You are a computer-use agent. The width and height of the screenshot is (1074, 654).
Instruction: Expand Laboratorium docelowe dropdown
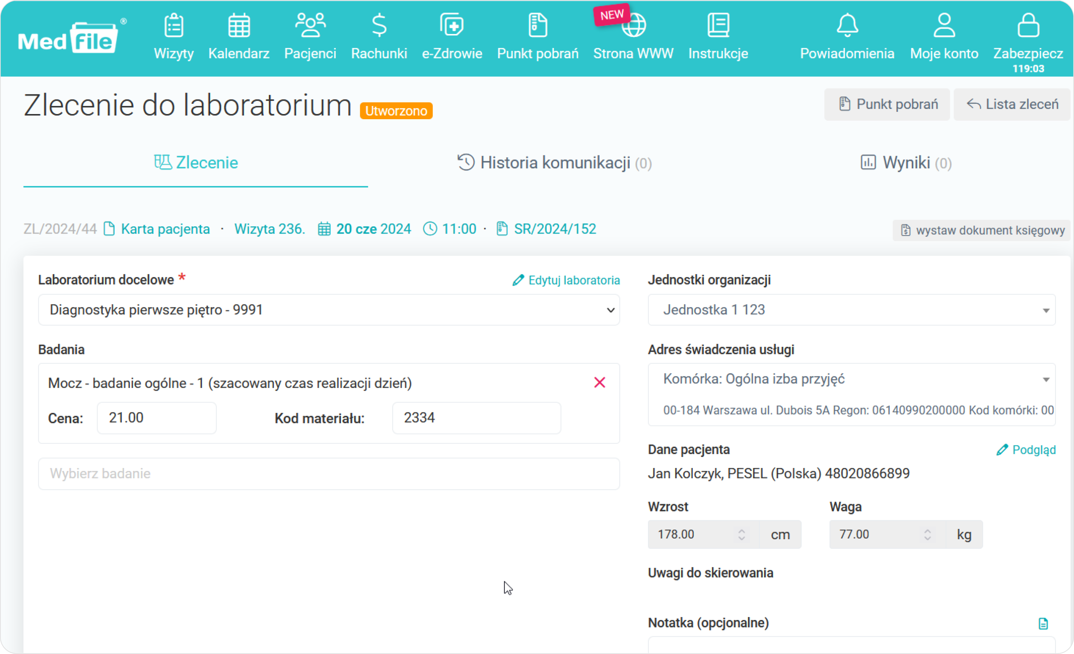(329, 310)
